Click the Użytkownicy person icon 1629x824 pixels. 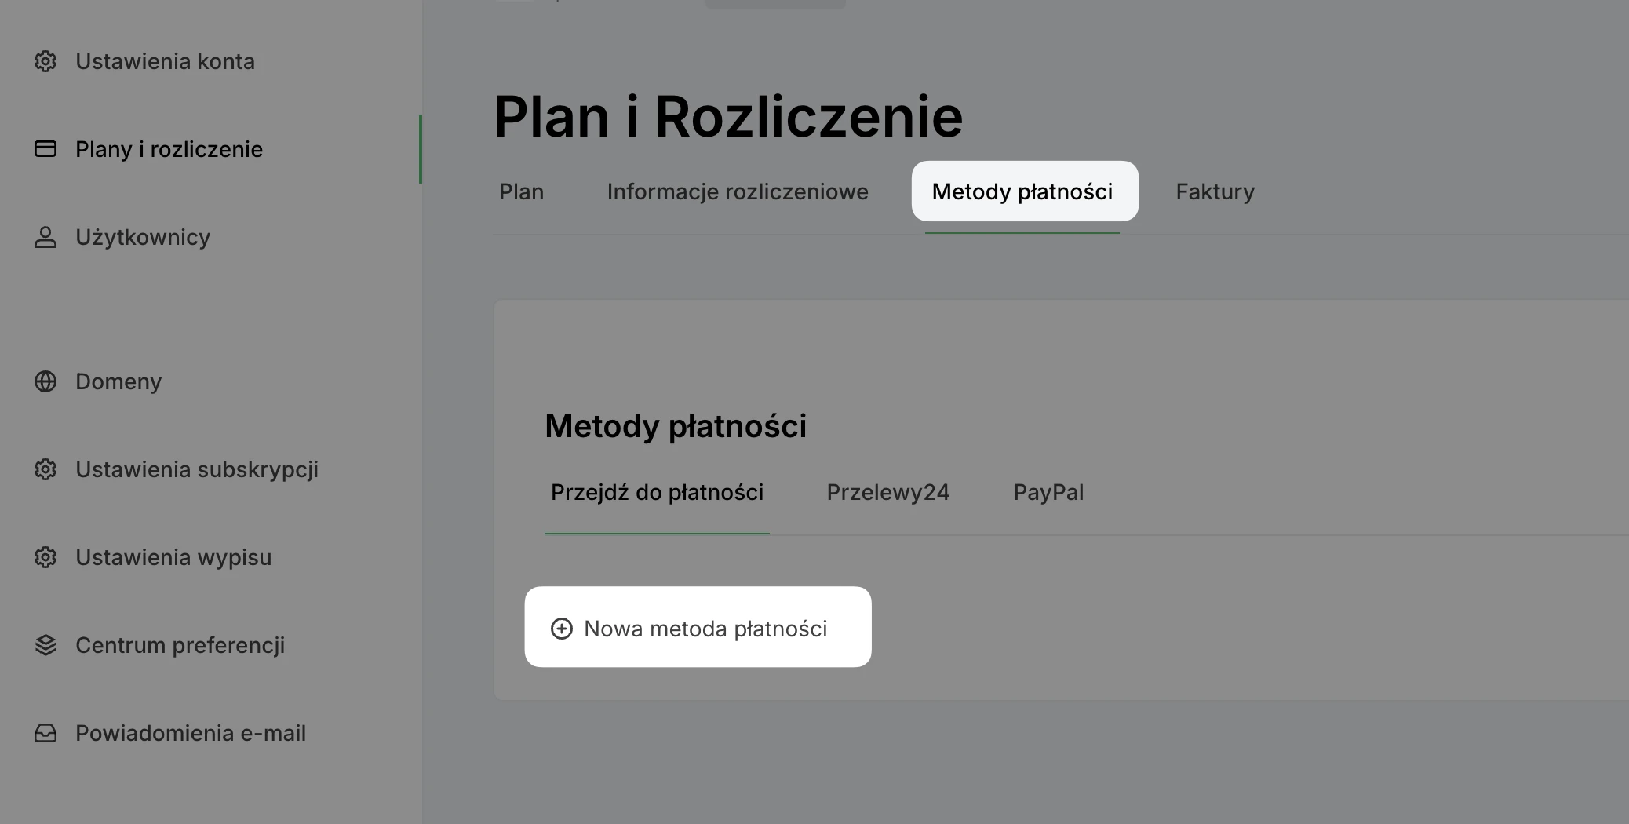[46, 237]
